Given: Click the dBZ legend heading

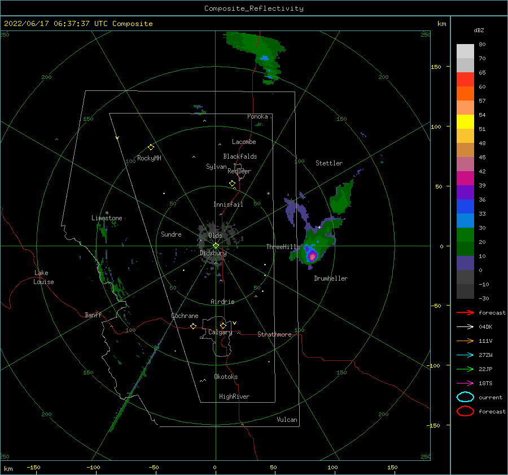Looking at the screenshot, I should click(479, 30).
